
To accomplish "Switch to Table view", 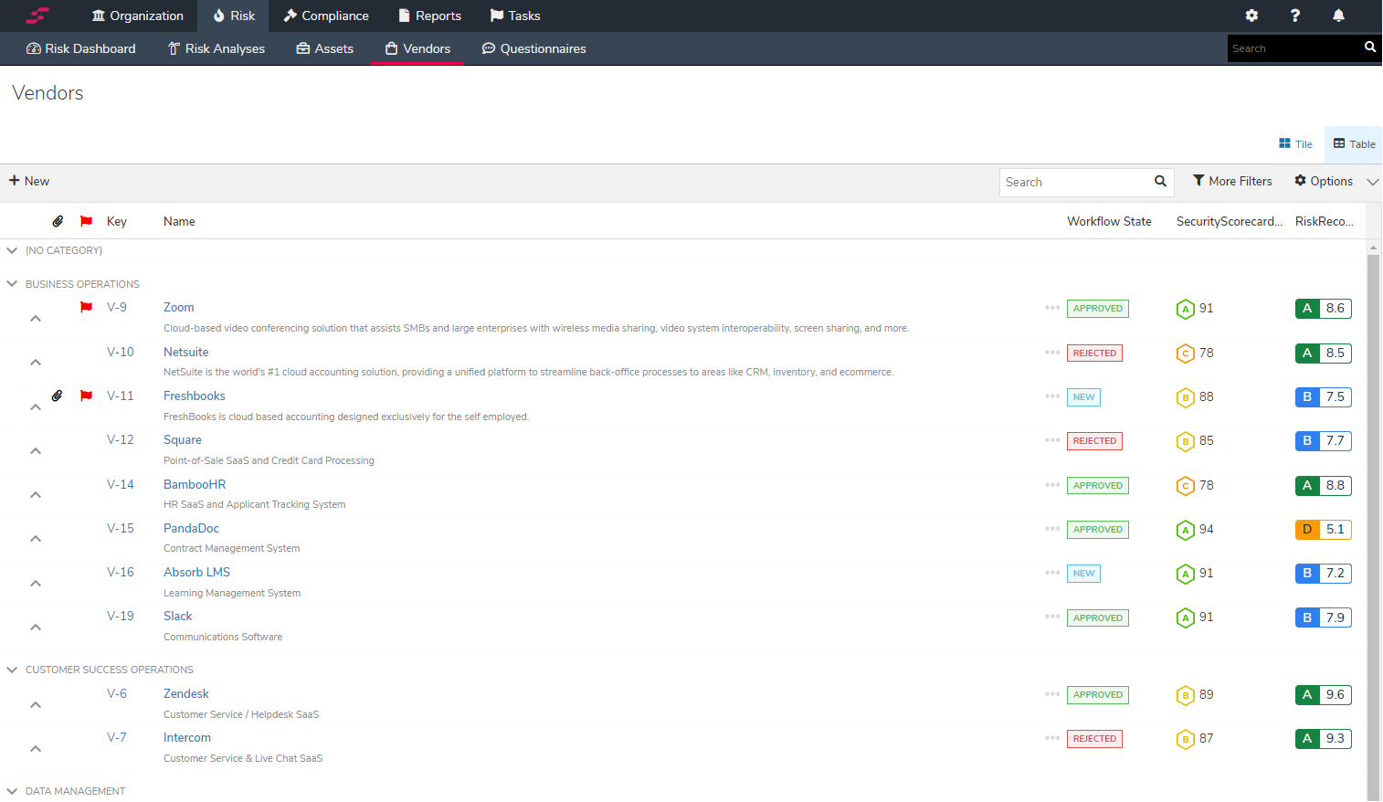I will 1354,144.
